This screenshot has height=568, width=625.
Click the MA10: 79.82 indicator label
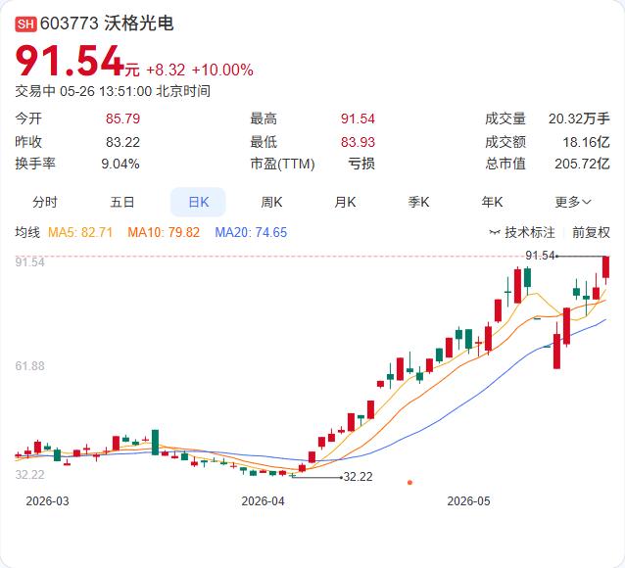(164, 232)
